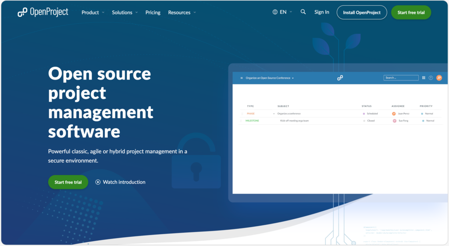The image size is (449, 246).
Task: Expand the Product dropdown menu
Action: (x=93, y=12)
